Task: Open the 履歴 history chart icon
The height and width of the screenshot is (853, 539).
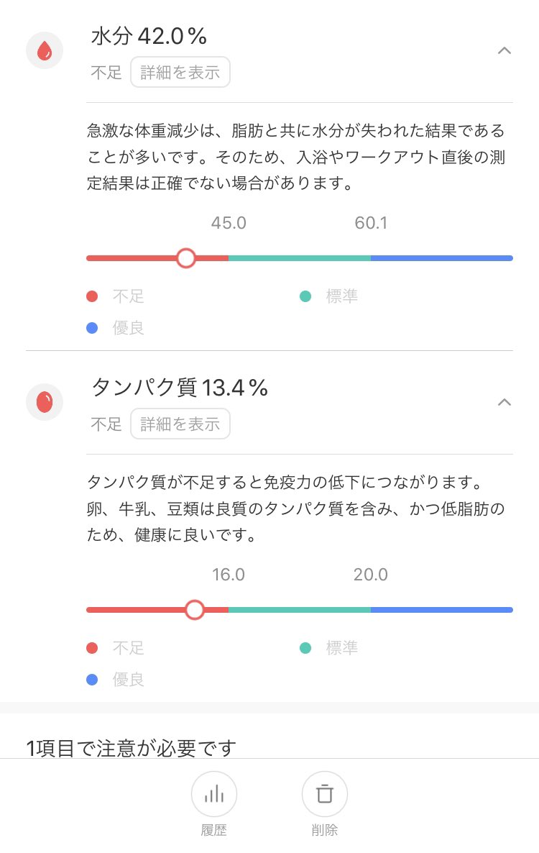Action: 213,794
